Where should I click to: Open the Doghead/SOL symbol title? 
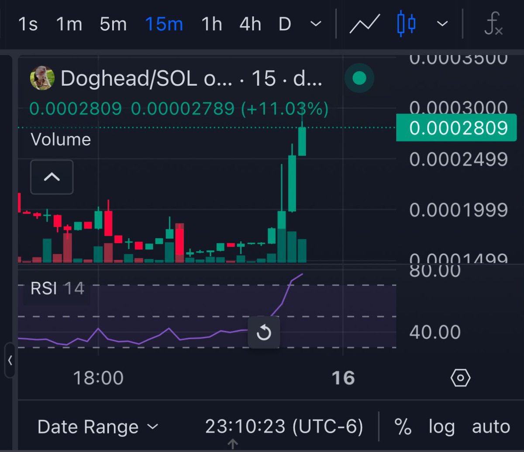[x=191, y=78]
